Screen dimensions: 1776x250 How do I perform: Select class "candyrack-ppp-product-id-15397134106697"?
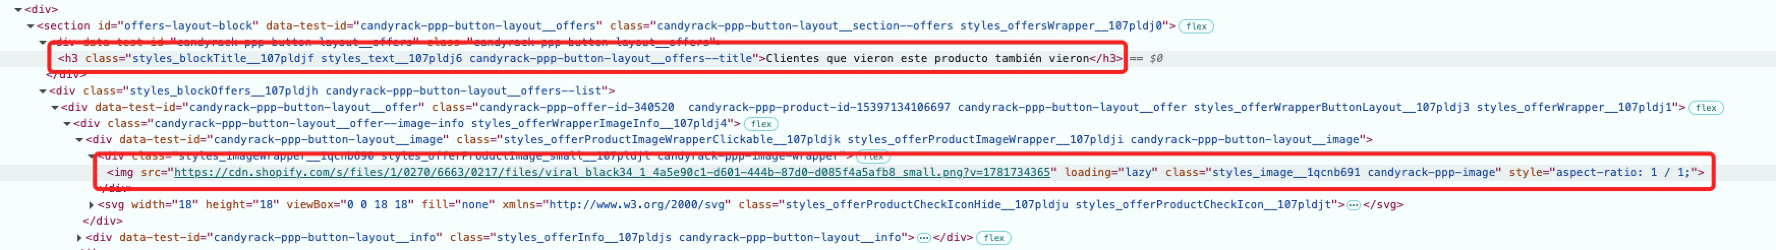819,107
